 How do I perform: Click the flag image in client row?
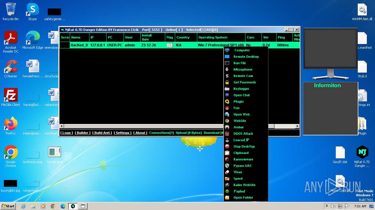[x=170, y=45]
